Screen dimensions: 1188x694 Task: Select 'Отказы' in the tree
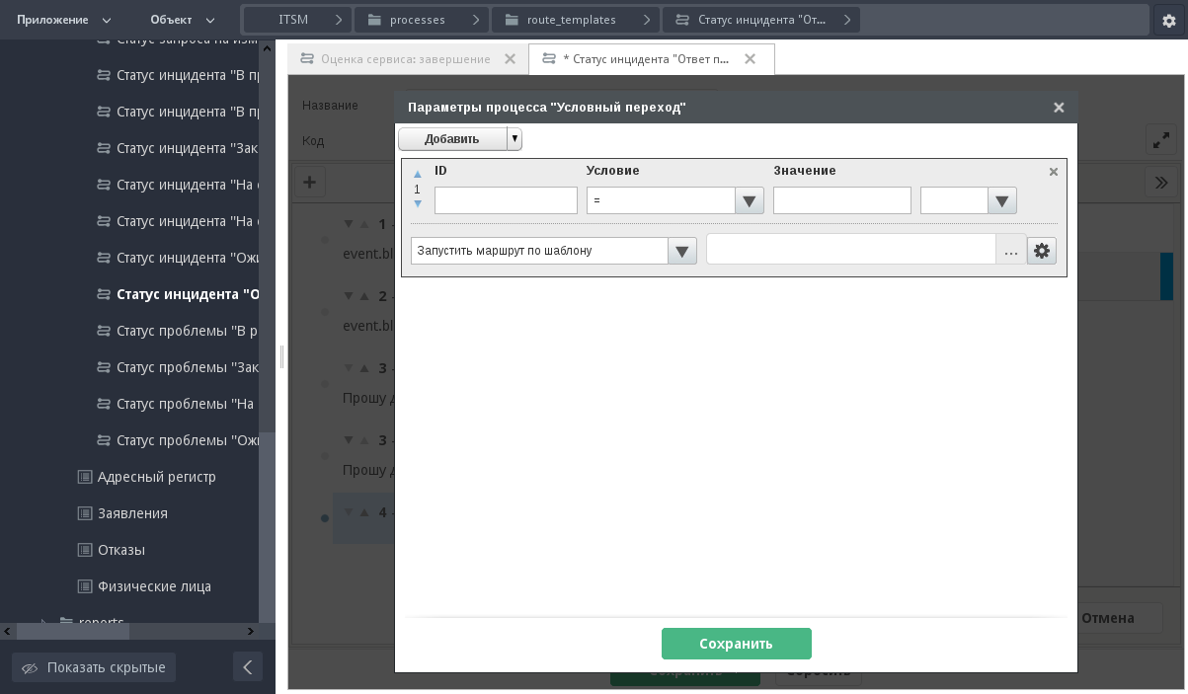point(121,550)
